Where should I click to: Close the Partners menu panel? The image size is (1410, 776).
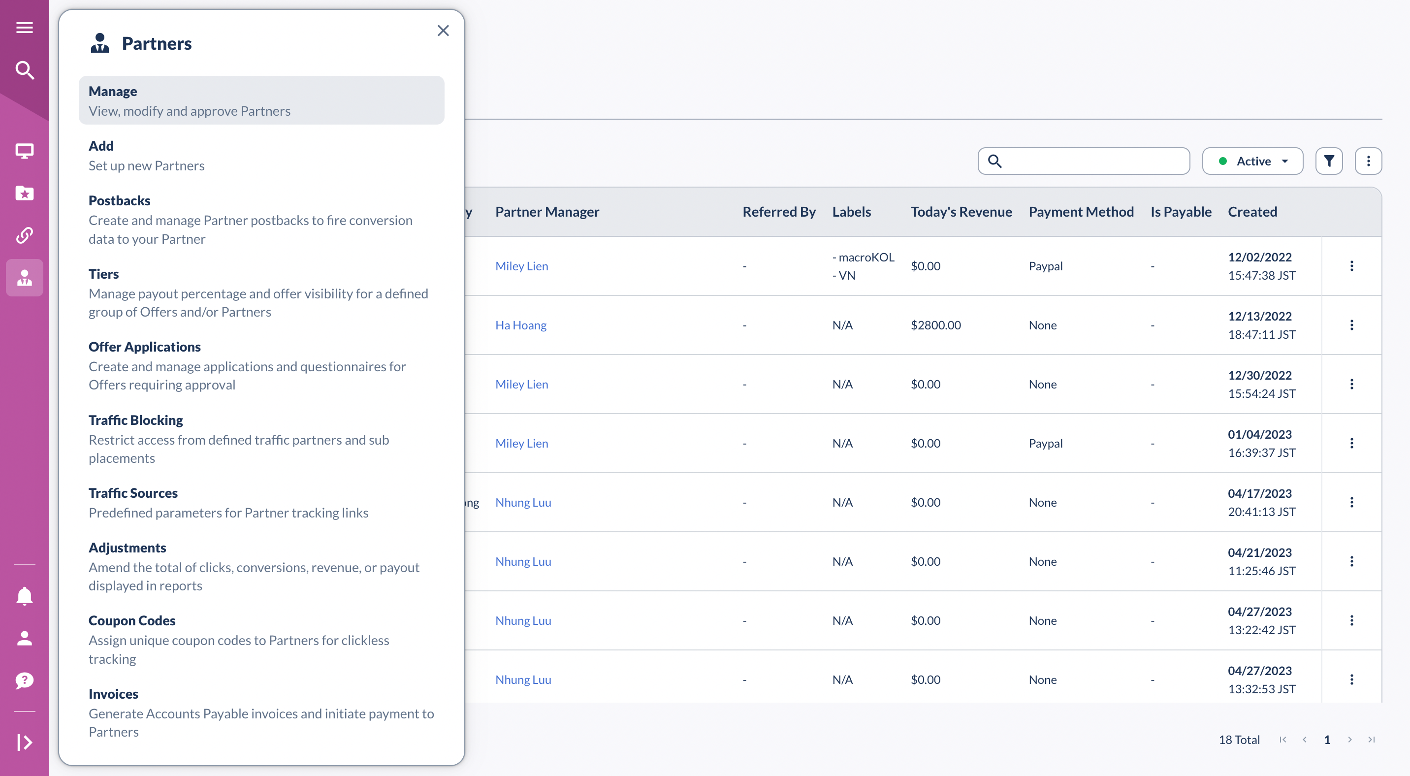pyautogui.click(x=443, y=31)
